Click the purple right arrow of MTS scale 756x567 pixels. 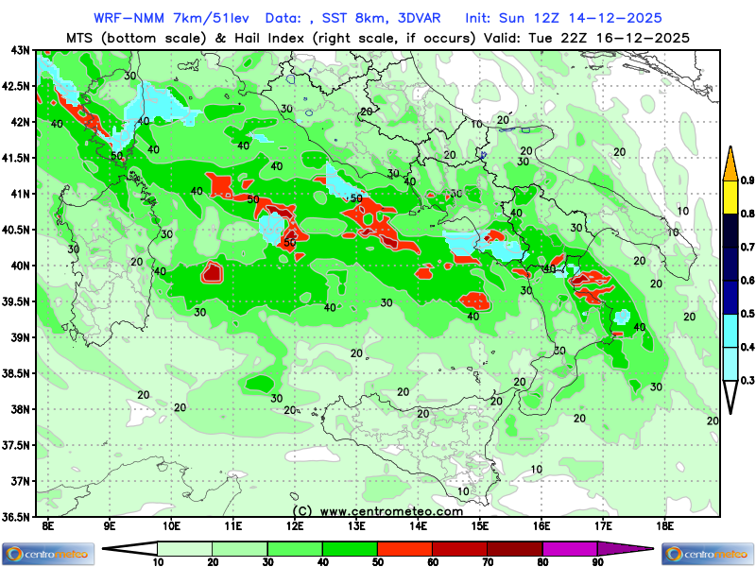(640, 548)
